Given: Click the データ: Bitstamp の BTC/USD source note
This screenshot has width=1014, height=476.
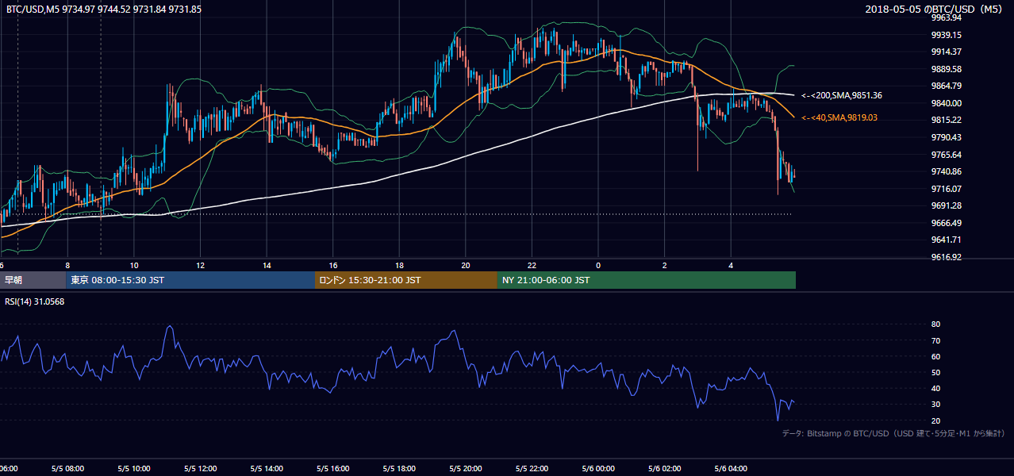Looking at the screenshot, I should click(893, 433).
